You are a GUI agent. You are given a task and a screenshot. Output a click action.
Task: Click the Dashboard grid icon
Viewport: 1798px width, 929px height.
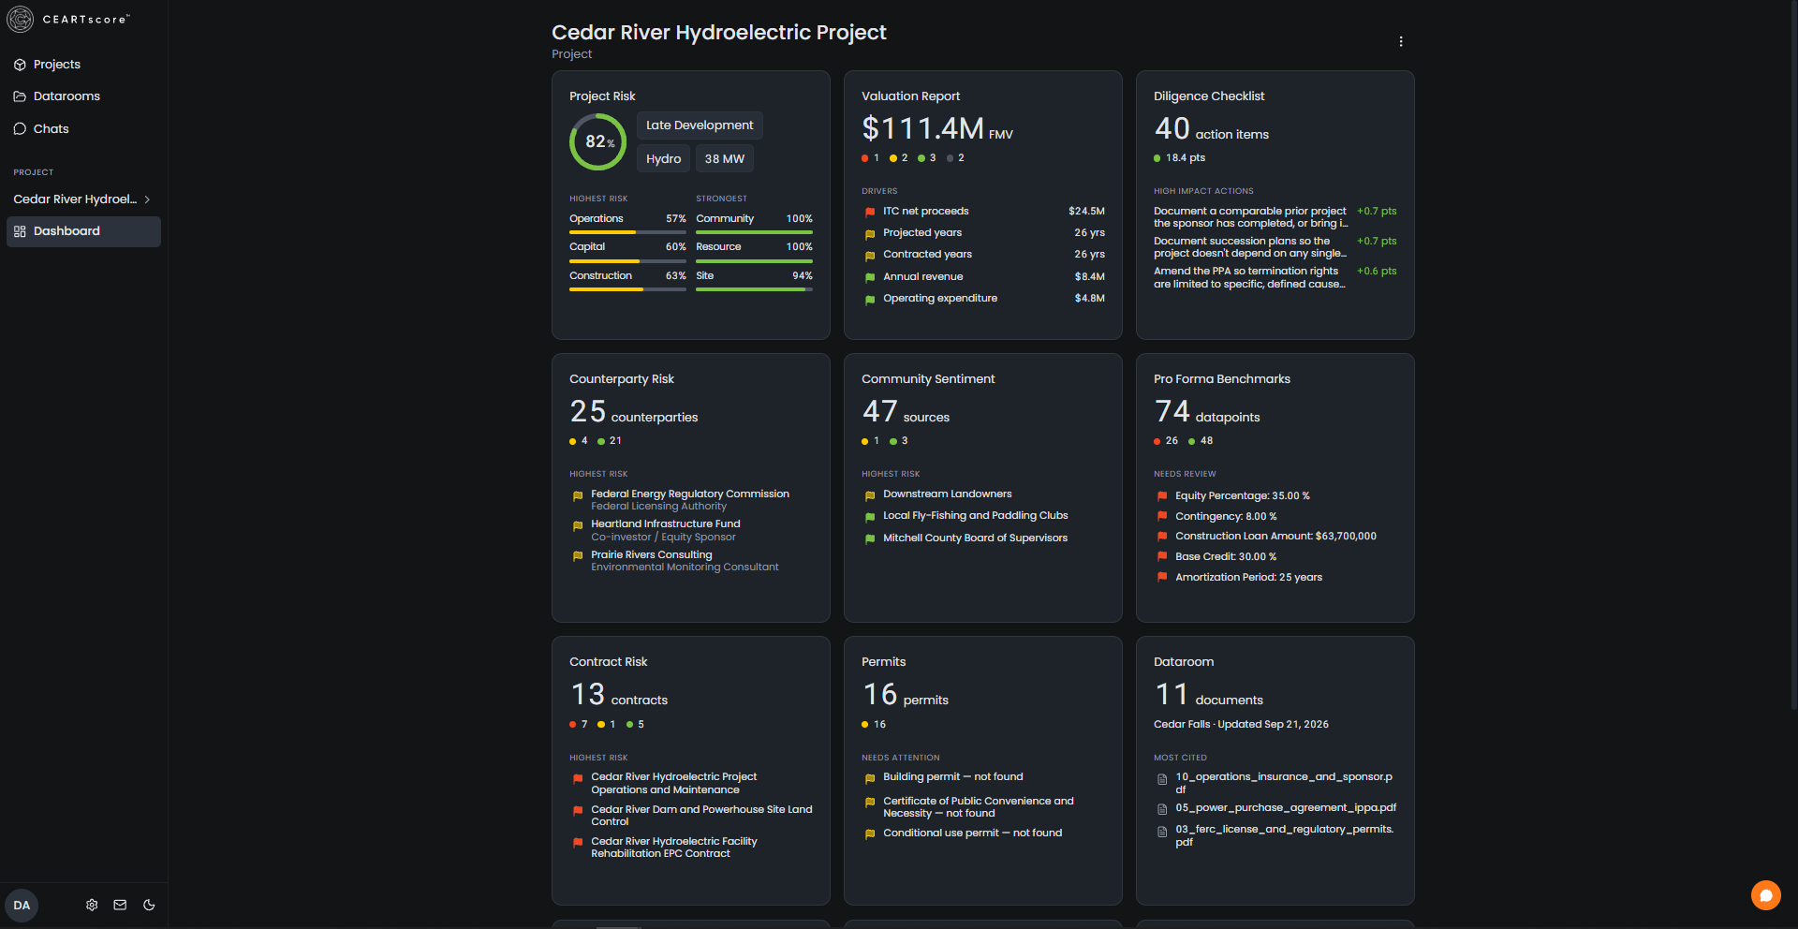click(x=20, y=231)
